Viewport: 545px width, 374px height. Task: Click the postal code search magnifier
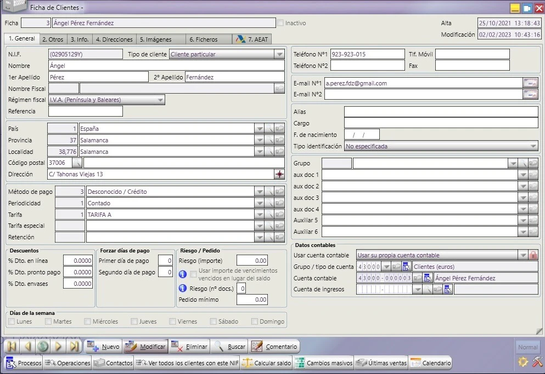pyautogui.click(x=77, y=163)
